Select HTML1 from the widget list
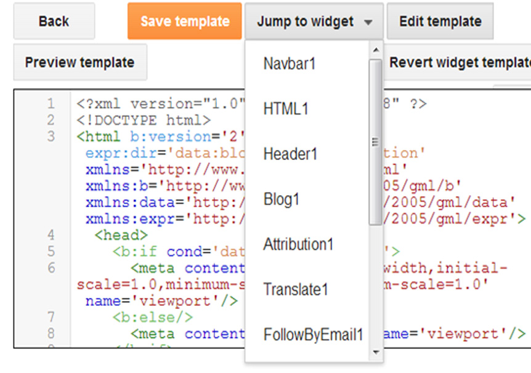 pos(285,108)
